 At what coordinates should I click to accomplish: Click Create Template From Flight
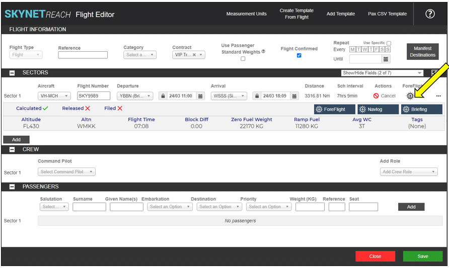[296, 14]
